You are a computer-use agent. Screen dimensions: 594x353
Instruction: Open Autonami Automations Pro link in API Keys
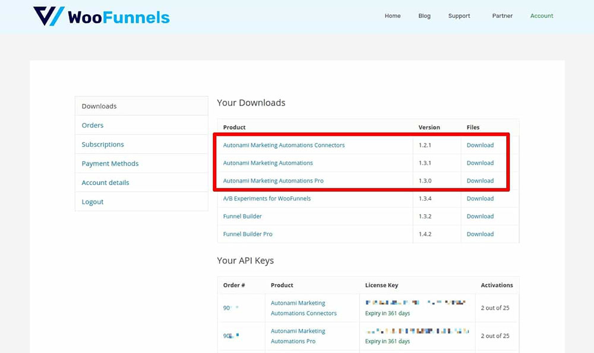tap(298, 336)
